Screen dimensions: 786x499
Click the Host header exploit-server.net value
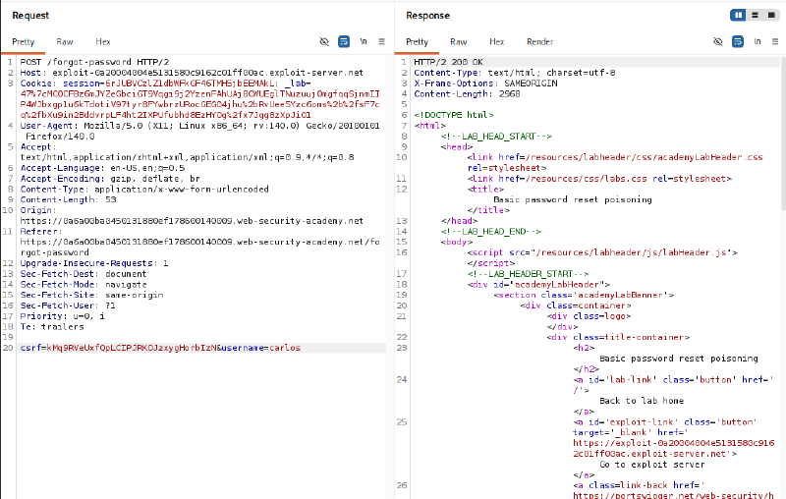pyautogui.click(x=207, y=73)
